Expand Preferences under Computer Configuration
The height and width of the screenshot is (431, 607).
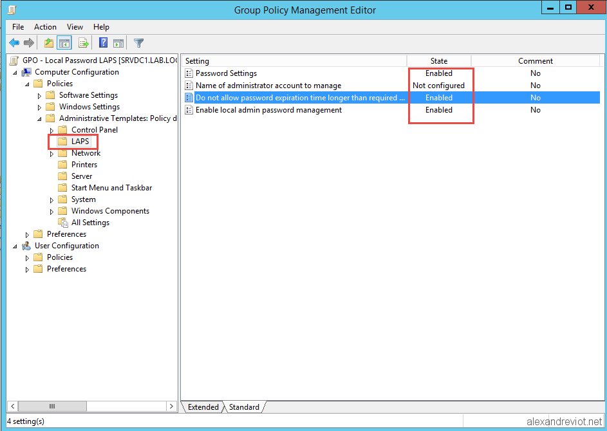point(27,235)
